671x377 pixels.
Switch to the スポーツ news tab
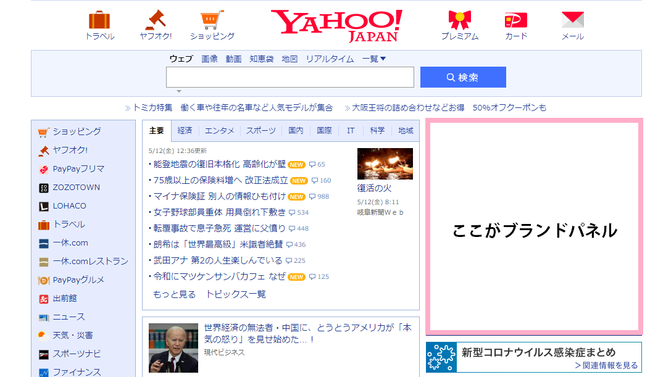tap(260, 131)
